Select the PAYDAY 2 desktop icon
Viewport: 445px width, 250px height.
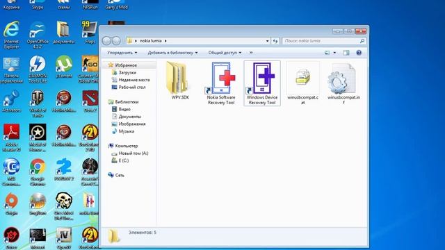64,170
